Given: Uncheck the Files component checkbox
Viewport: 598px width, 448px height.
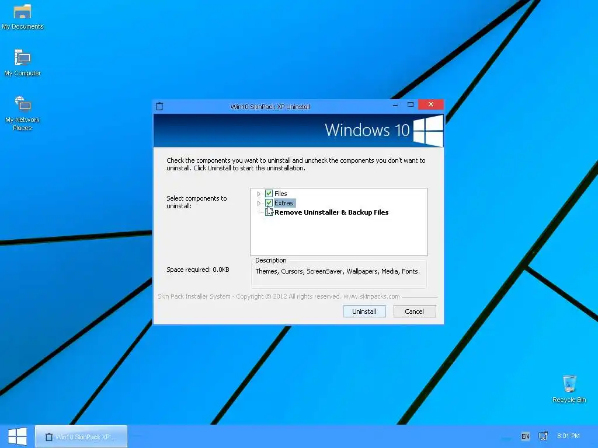Looking at the screenshot, I should 269,194.
